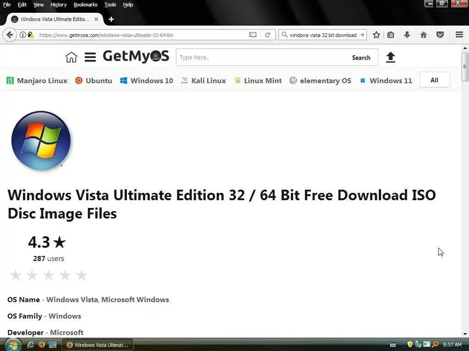Click the All categories button

434,80
